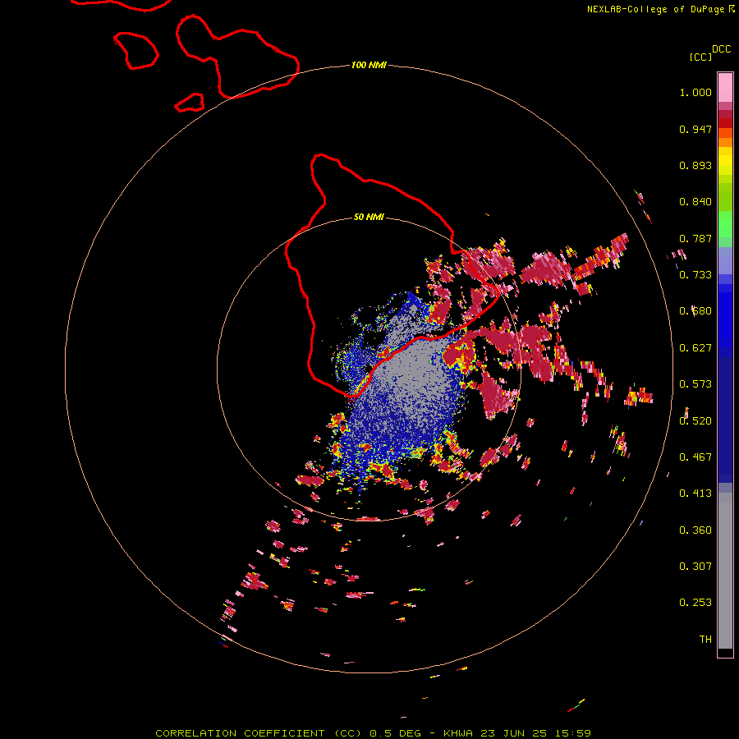Click the 0.573 color scale value
Viewport: 739px width, 739px height.
[695, 384]
